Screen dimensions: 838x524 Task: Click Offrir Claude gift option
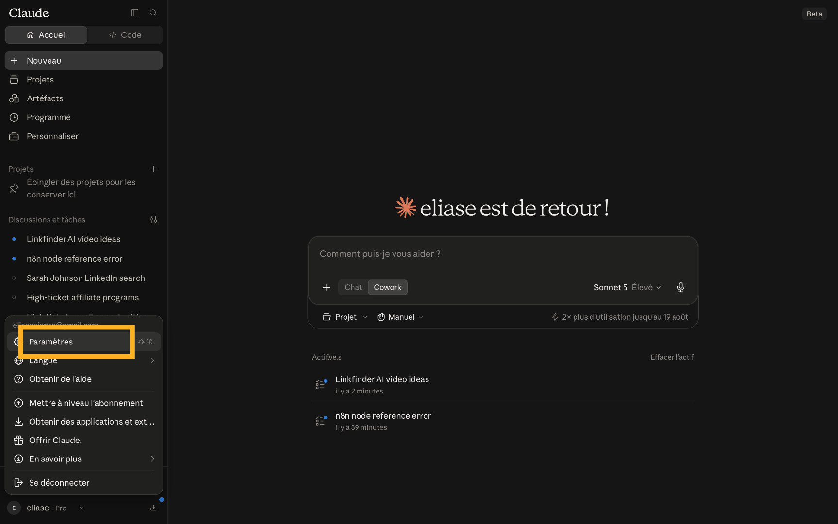pos(83,440)
